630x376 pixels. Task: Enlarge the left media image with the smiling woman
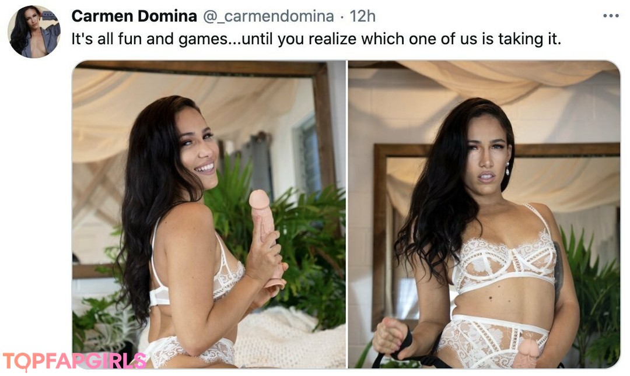(209, 215)
